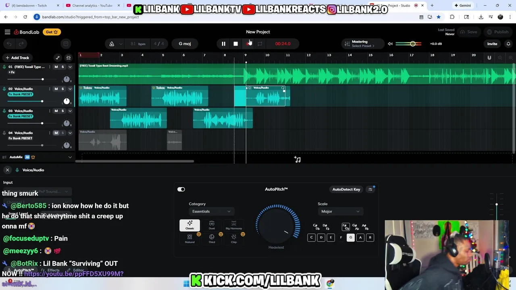
Task: Stop playback with the stop button
Action: point(235,43)
